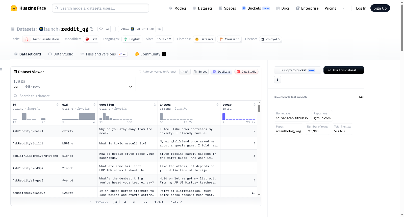Copy the dataset name with the copy icon

92,29
